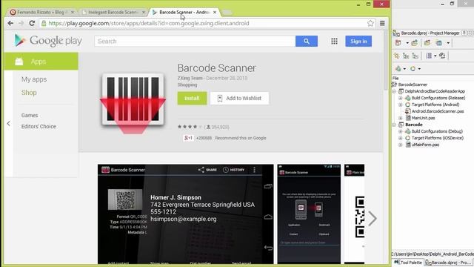The height and width of the screenshot is (267, 474).
Task: Open the Google apps grid icon
Action: [x=334, y=42]
